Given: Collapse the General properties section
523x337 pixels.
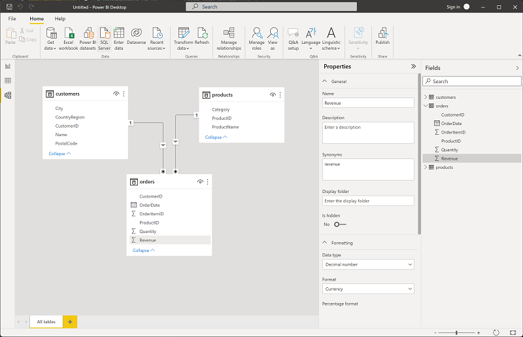Looking at the screenshot, I should point(324,81).
